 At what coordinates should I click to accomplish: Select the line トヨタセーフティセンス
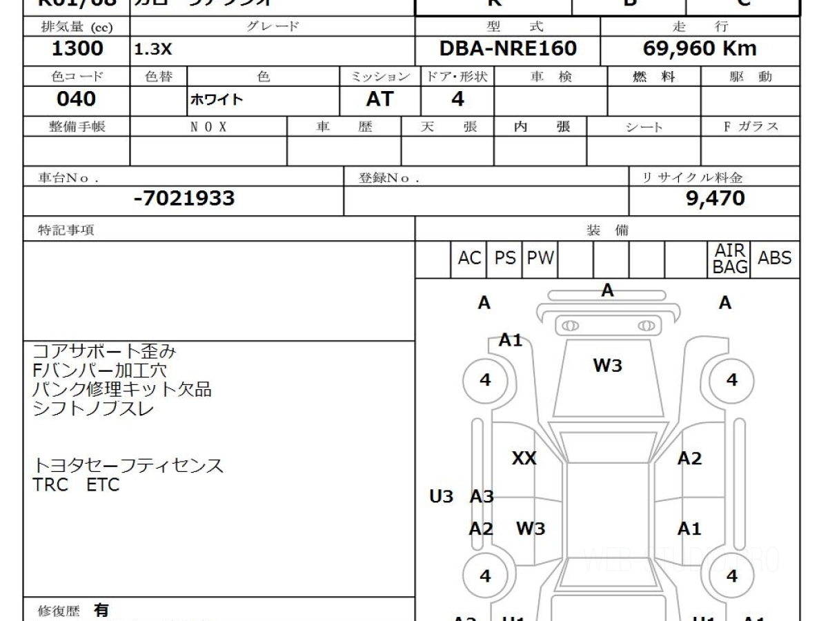(x=128, y=465)
